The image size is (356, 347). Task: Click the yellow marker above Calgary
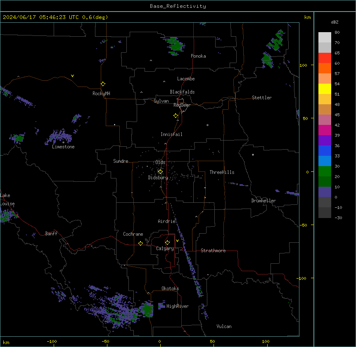[167, 243]
